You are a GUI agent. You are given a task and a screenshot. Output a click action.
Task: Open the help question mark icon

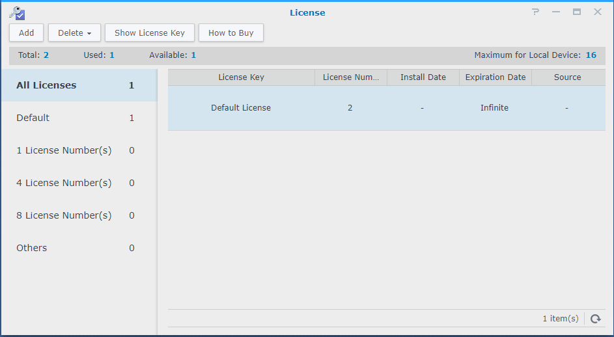[x=535, y=12]
